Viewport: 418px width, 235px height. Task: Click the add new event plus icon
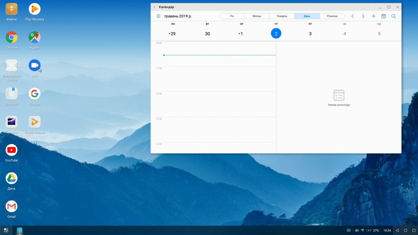(374, 16)
